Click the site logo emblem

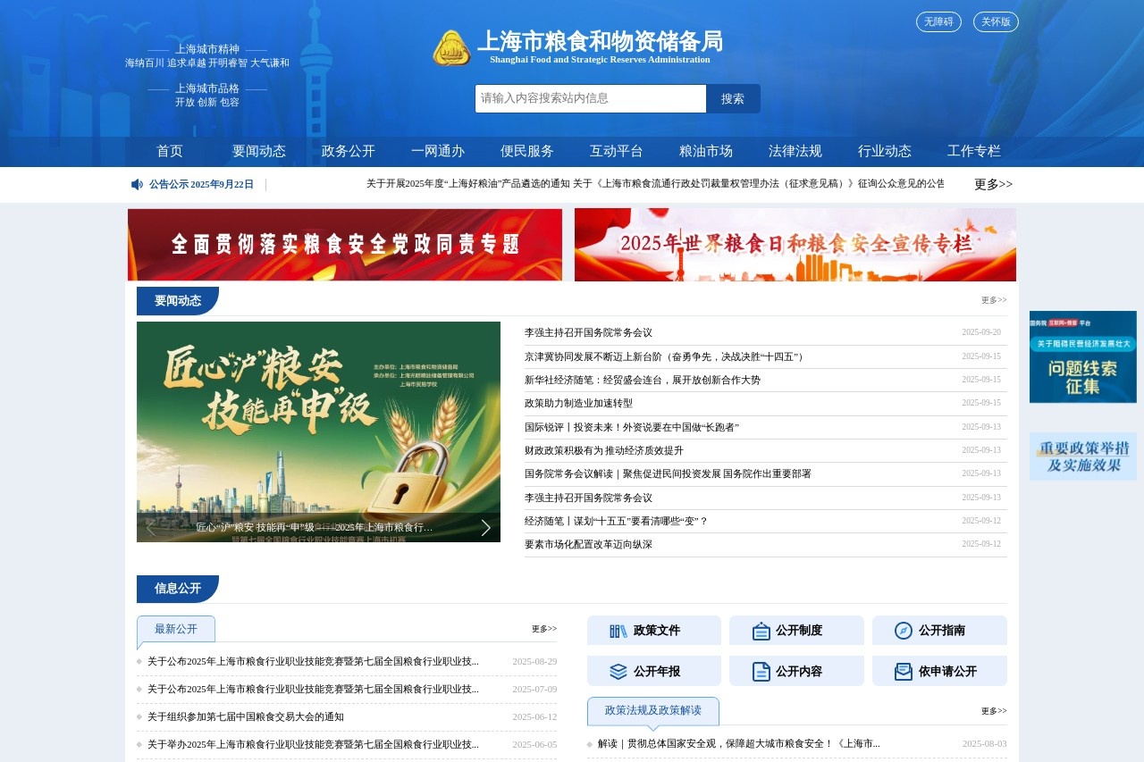pyautogui.click(x=450, y=50)
